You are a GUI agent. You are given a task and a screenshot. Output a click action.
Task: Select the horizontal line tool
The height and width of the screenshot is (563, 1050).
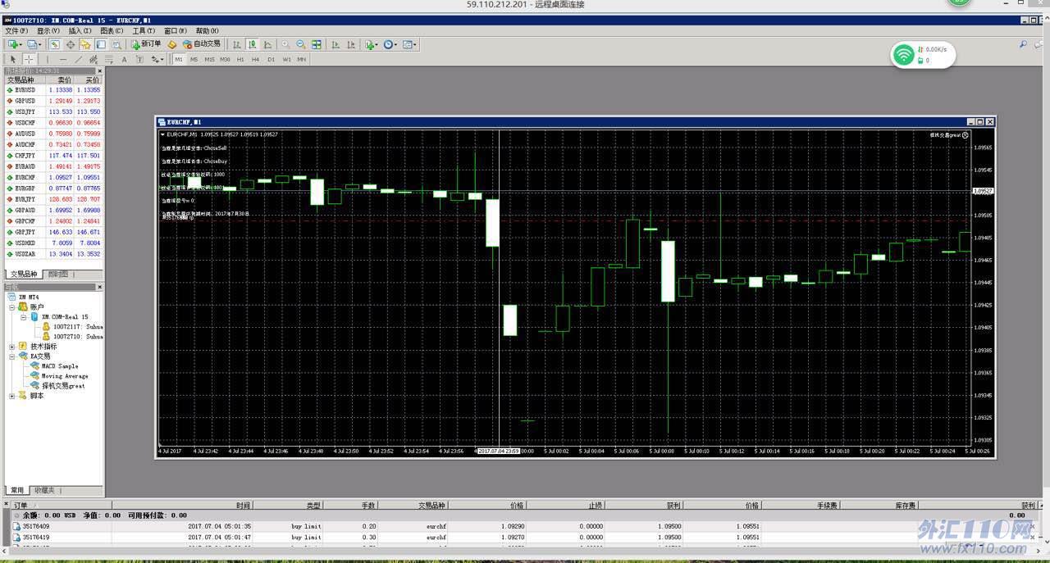pos(63,59)
